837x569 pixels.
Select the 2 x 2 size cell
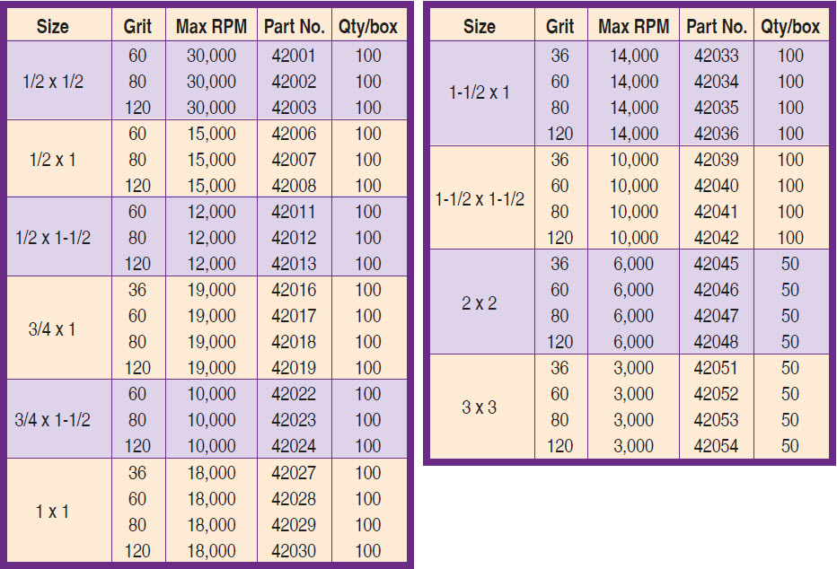tap(480, 303)
